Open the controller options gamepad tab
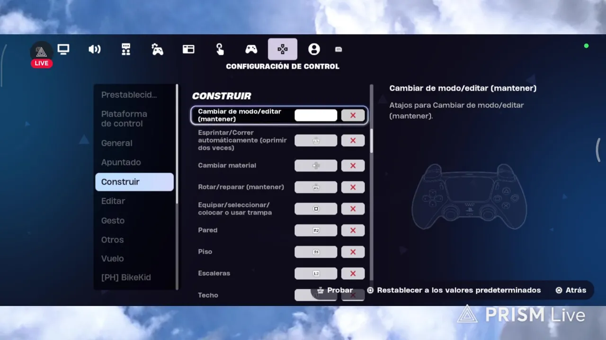Screen dimensions: 606x340 [x=251, y=49]
